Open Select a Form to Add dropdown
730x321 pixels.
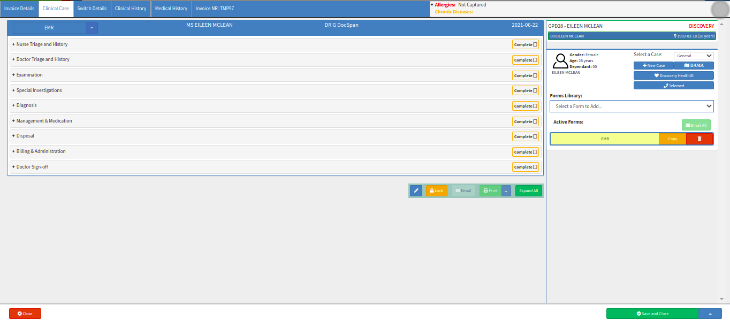pyautogui.click(x=632, y=106)
